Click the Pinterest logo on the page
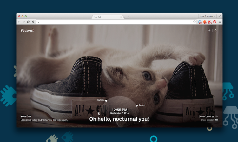Screen dimensions: 238x142 (x=27, y=30)
